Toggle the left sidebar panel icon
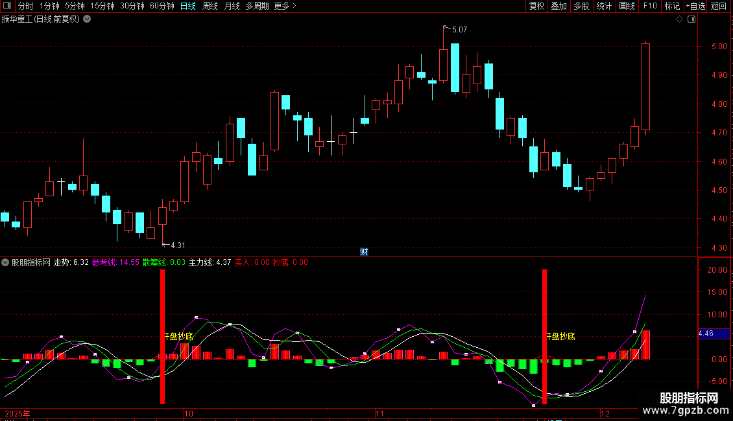The height and width of the screenshot is (421, 733). pos(7,6)
